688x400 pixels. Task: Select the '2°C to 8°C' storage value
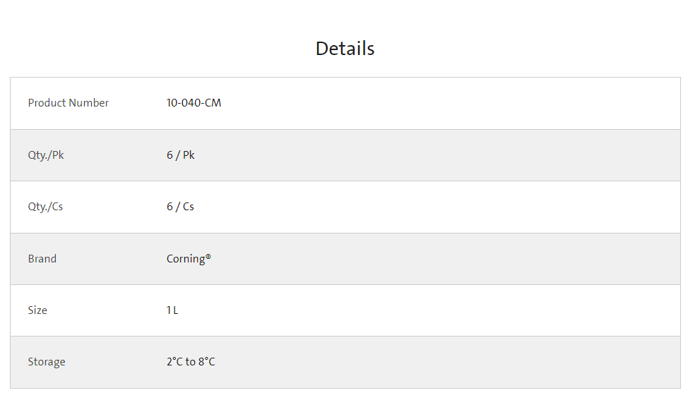(x=191, y=362)
